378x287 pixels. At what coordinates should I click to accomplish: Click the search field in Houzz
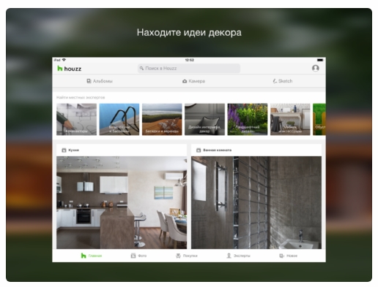click(189, 69)
